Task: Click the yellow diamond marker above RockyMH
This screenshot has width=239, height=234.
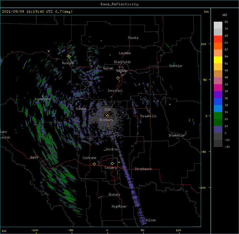Action: tap(69, 57)
